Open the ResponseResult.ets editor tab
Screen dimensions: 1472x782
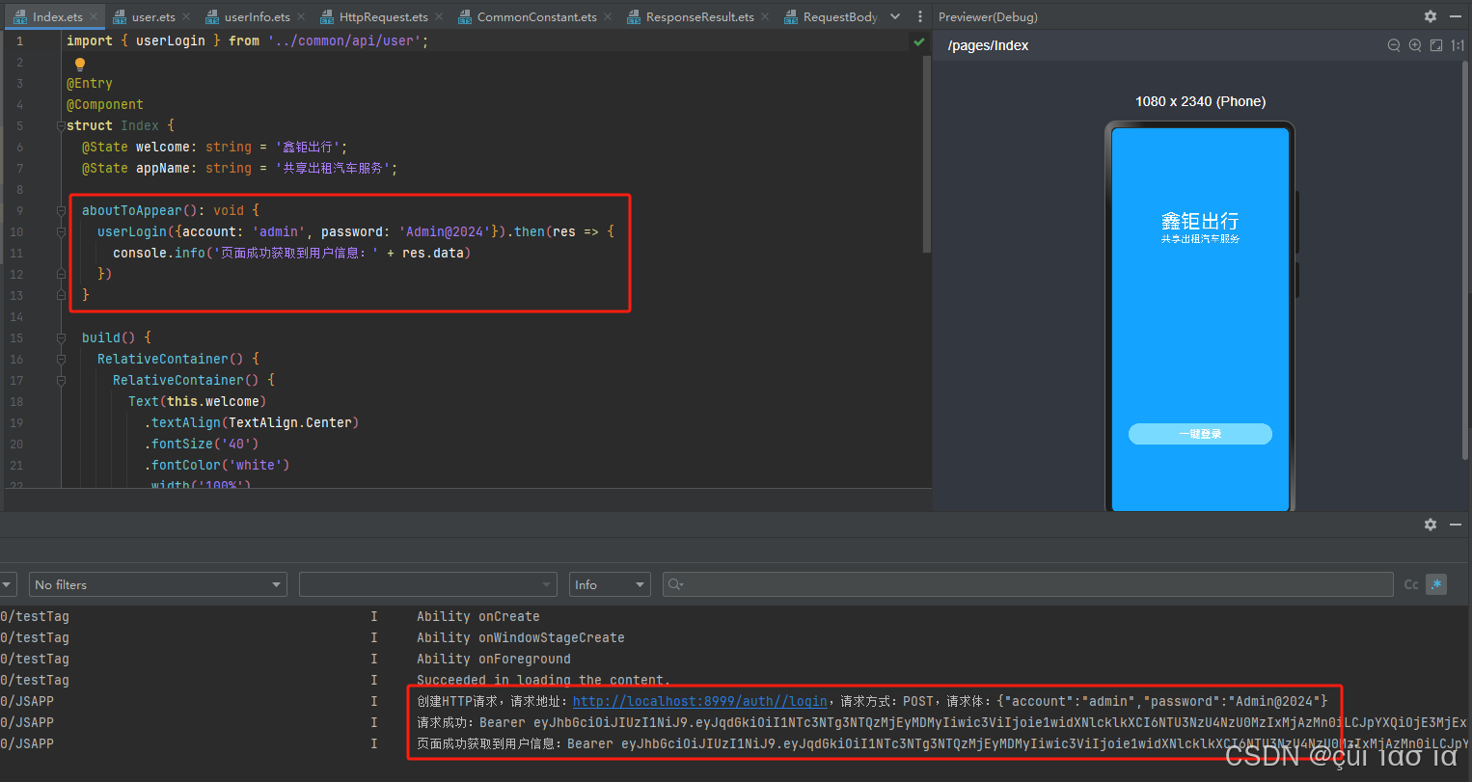pyautogui.click(x=699, y=16)
